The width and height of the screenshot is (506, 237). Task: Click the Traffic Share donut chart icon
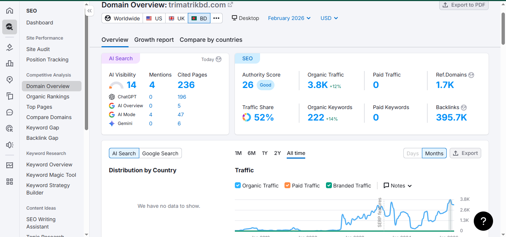point(247,118)
